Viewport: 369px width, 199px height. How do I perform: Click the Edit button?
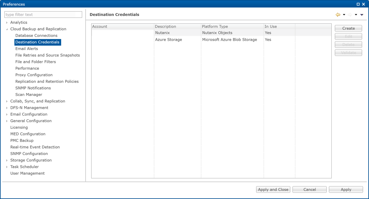click(x=348, y=37)
